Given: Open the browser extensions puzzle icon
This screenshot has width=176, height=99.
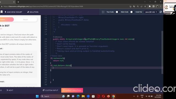Looking at the screenshot, I should [150, 6].
